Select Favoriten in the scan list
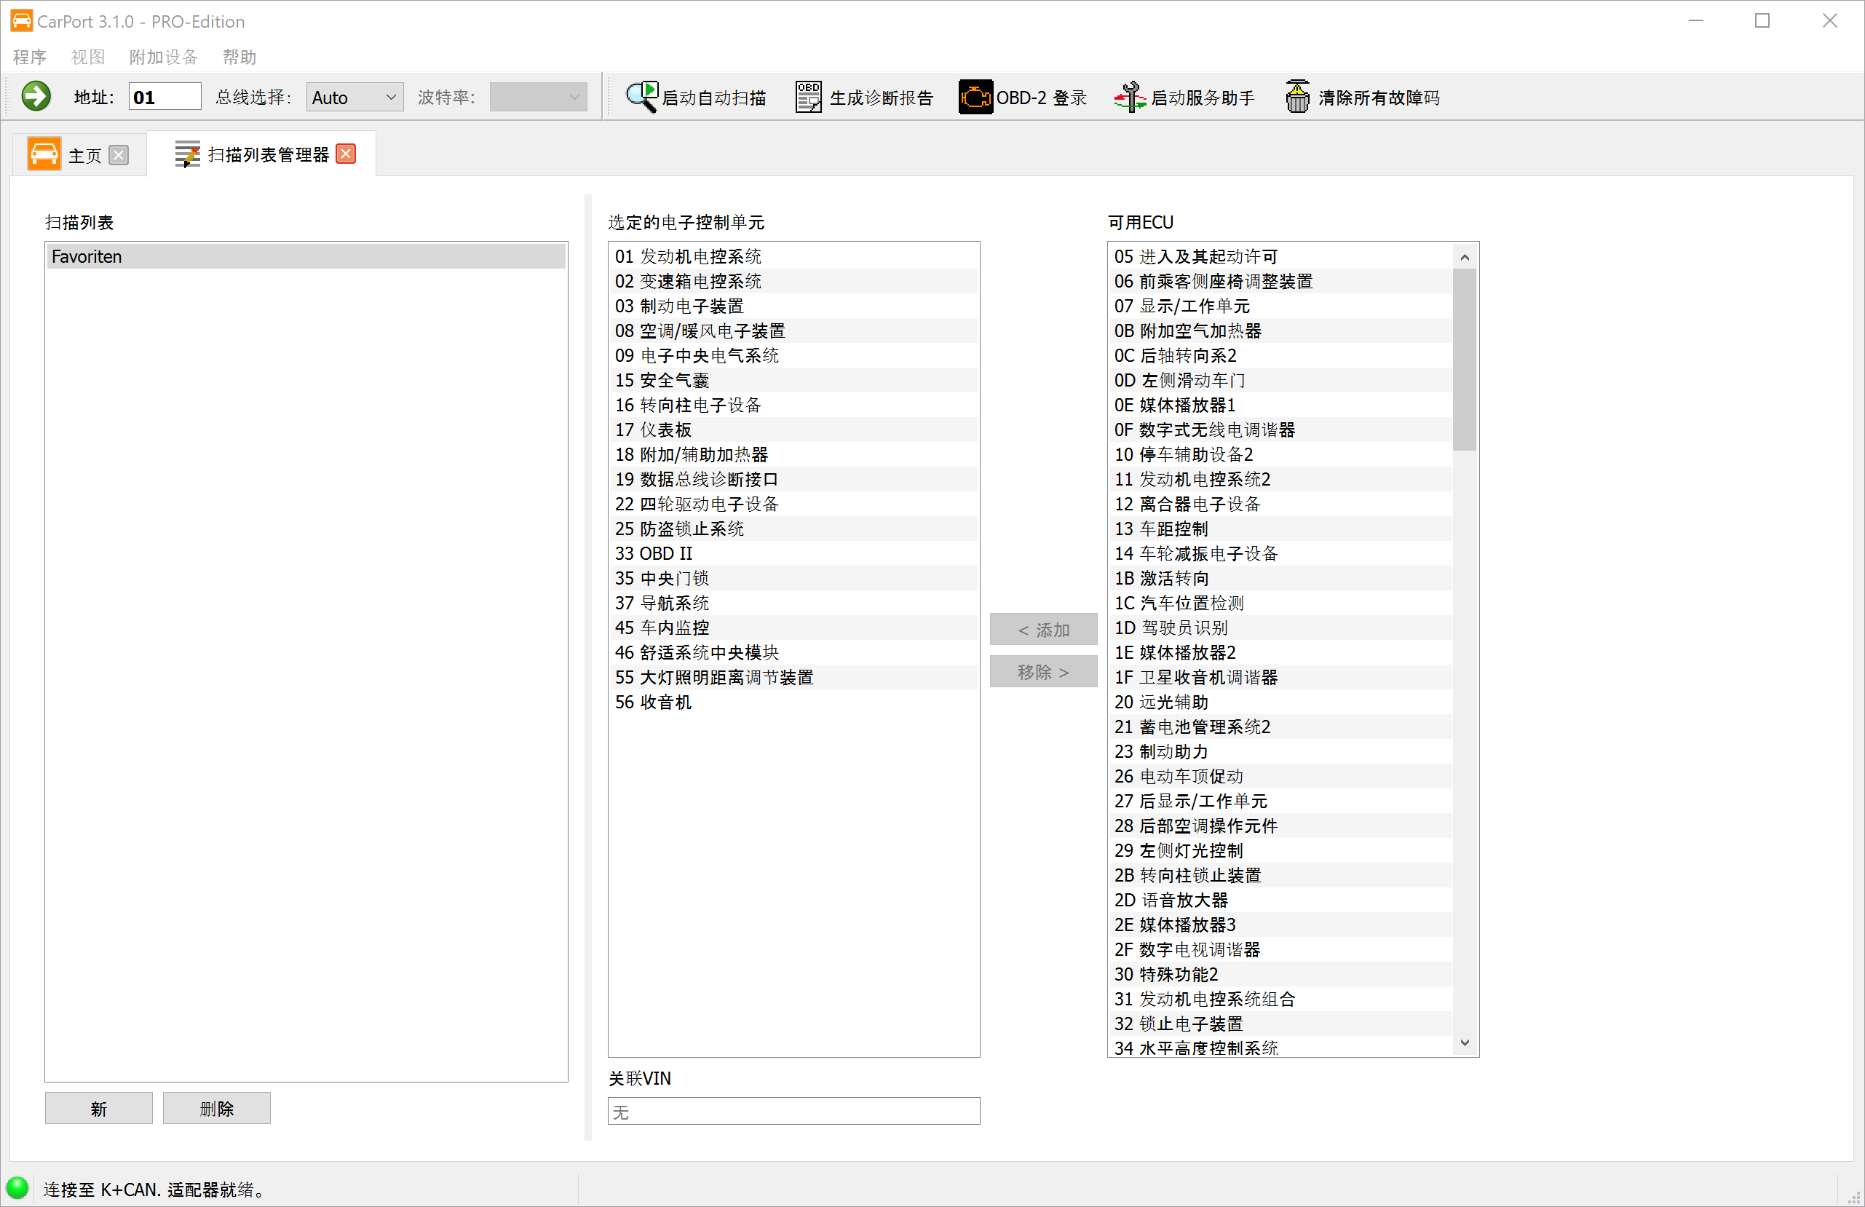The height and width of the screenshot is (1207, 1865). 306,256
